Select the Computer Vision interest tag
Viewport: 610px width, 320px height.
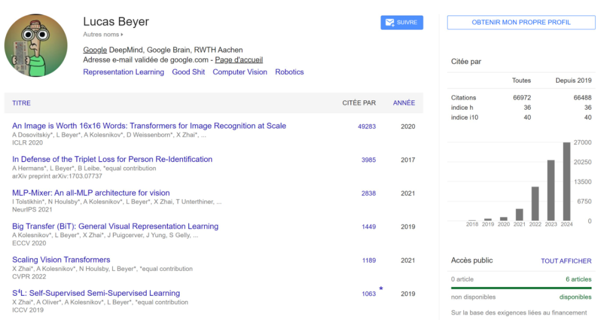(x=239, y=72)
